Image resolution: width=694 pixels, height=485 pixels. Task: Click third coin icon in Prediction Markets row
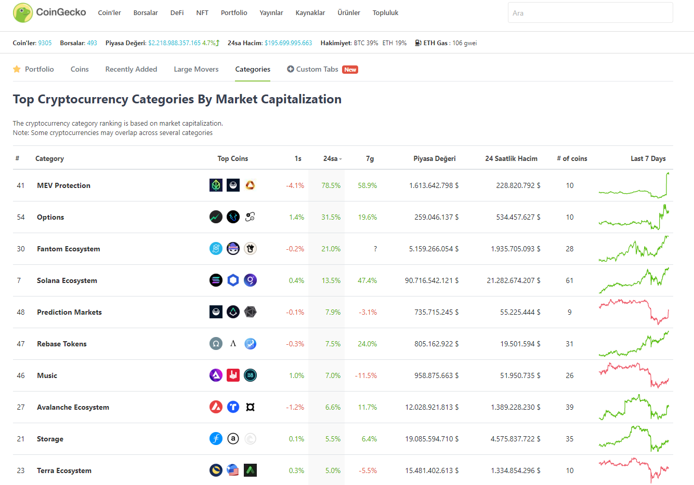pos(250,312)
